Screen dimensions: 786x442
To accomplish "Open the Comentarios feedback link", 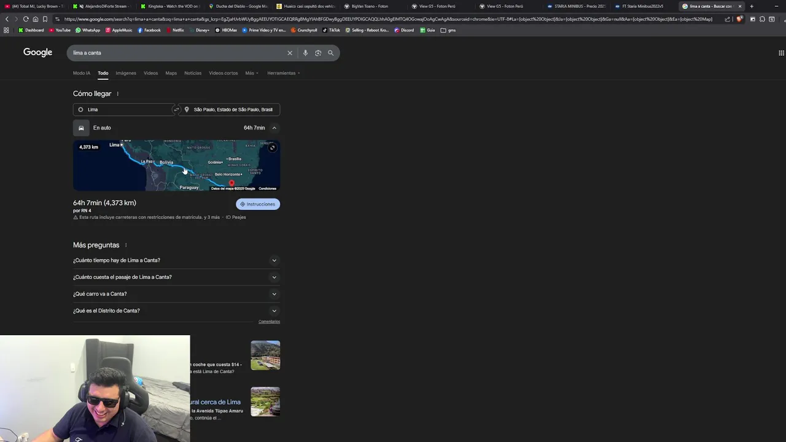I will click(x=269, y=322).
